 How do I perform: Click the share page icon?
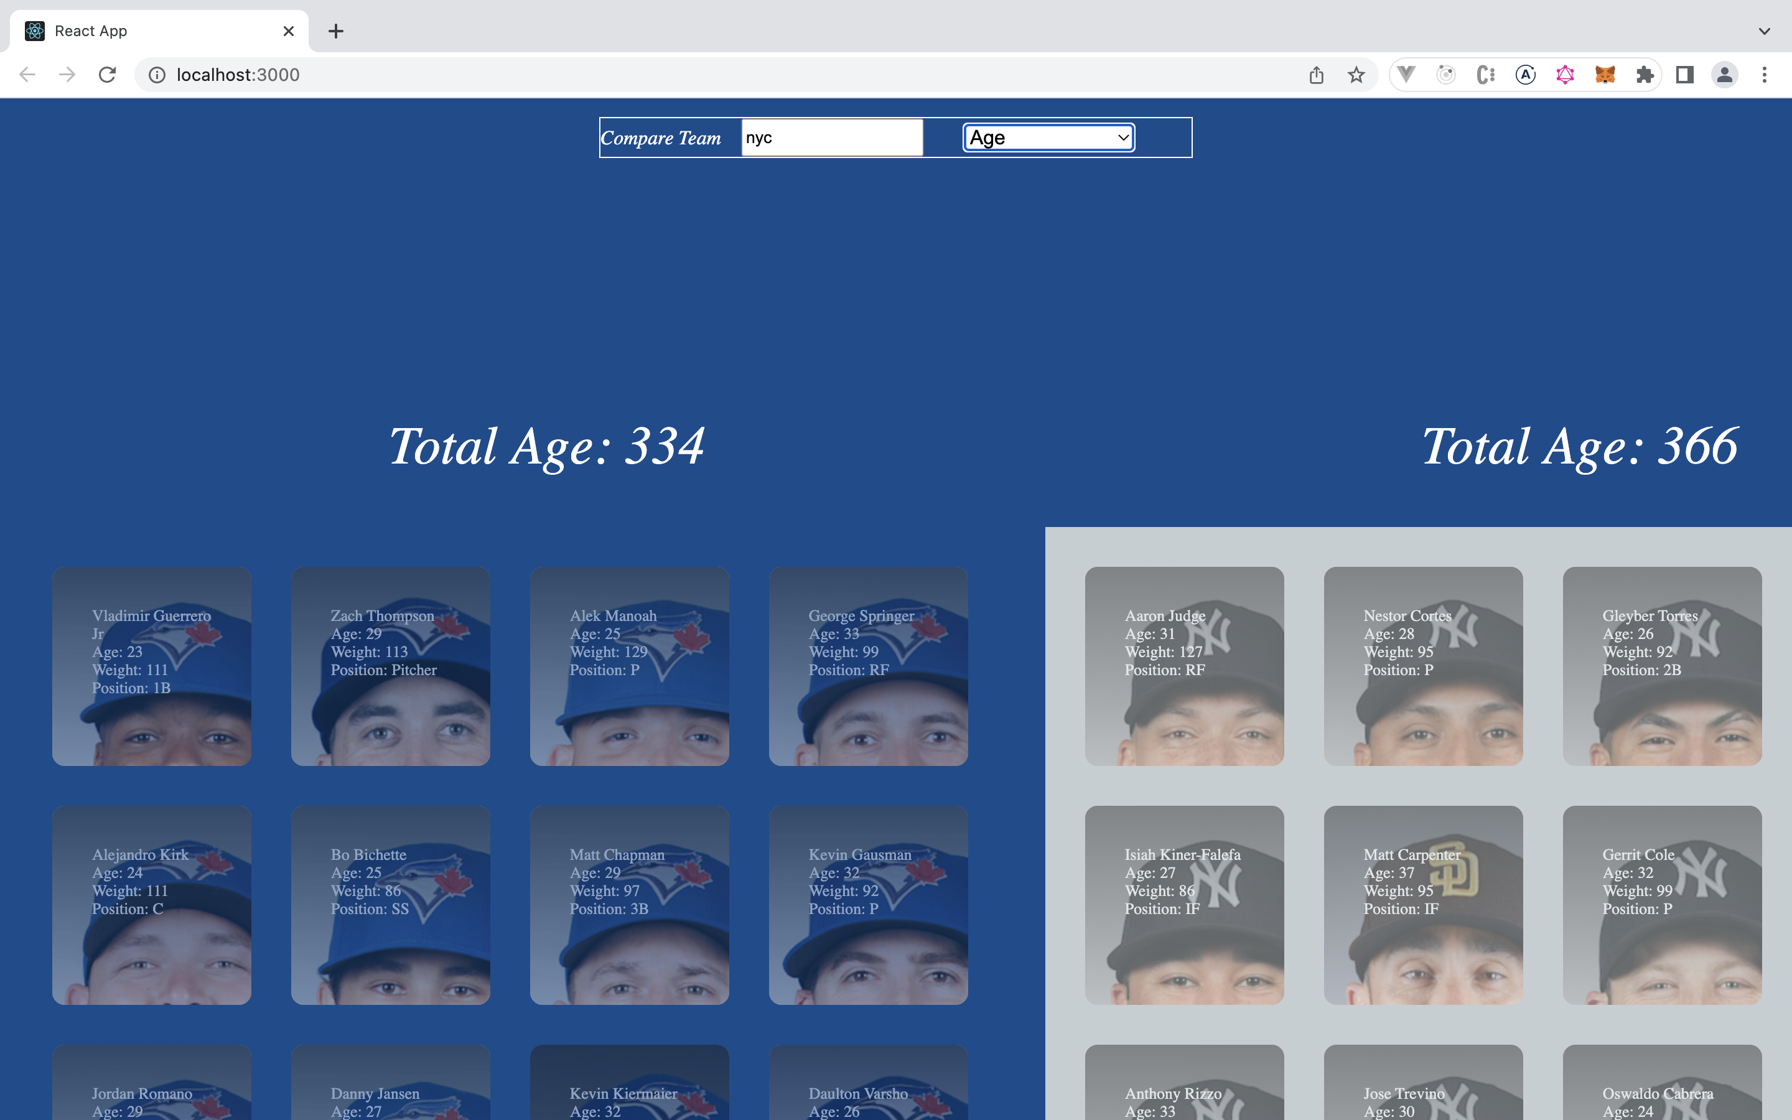(1316, 75)
